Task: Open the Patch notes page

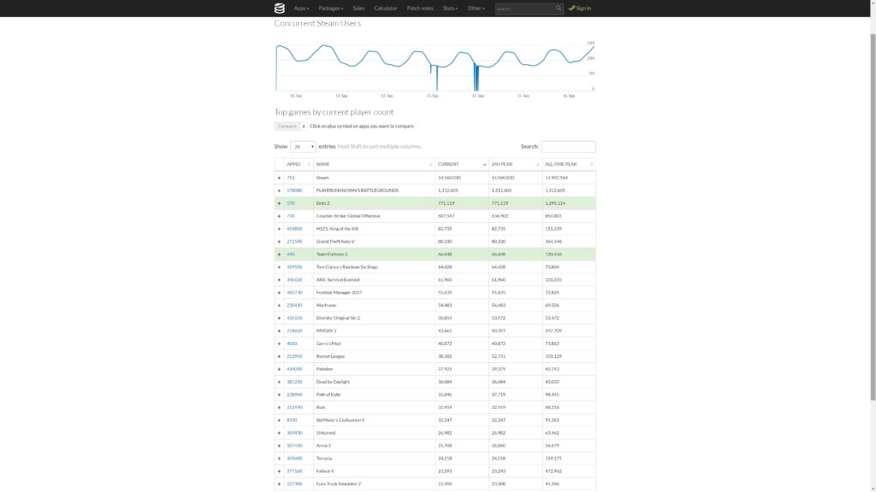Action: pyautogui.click(x=419, y=9)
